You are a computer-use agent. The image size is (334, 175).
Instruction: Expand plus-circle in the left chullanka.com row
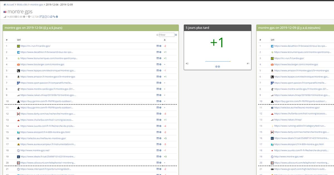[160, 120]
